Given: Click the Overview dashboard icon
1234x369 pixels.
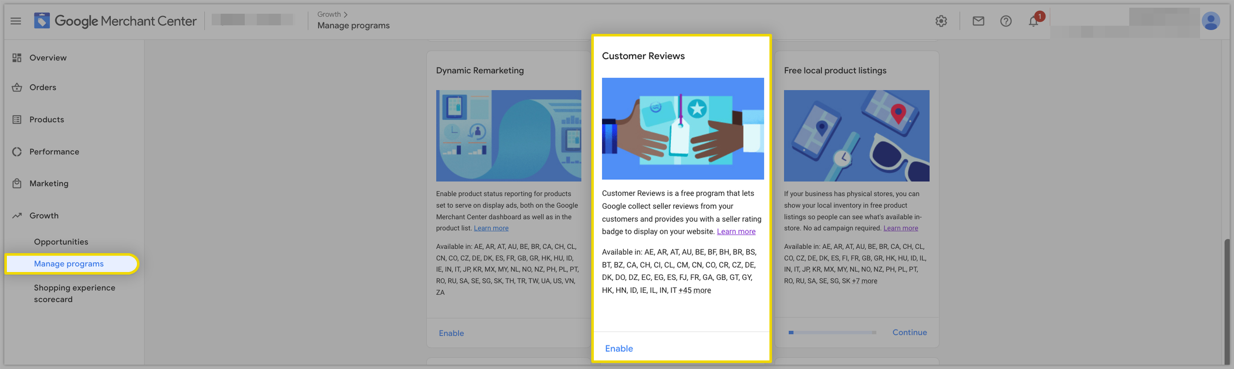Looking at the screenshot, I should 17,58.
